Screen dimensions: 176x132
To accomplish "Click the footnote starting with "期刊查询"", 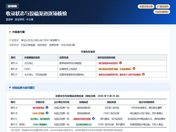I will point(67,130).
